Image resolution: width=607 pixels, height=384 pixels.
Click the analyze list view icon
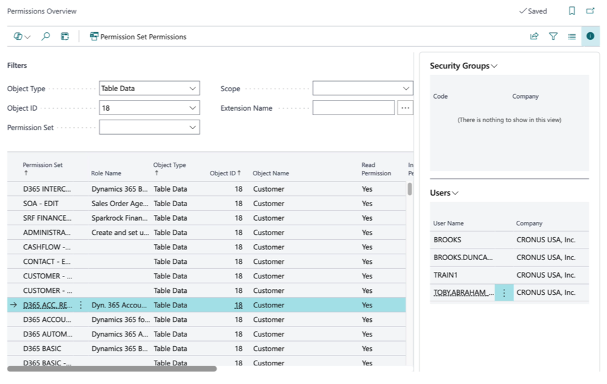point(64,37)
